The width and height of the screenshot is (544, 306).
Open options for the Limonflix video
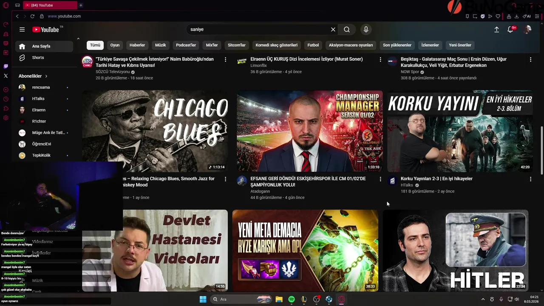point(380,59)
